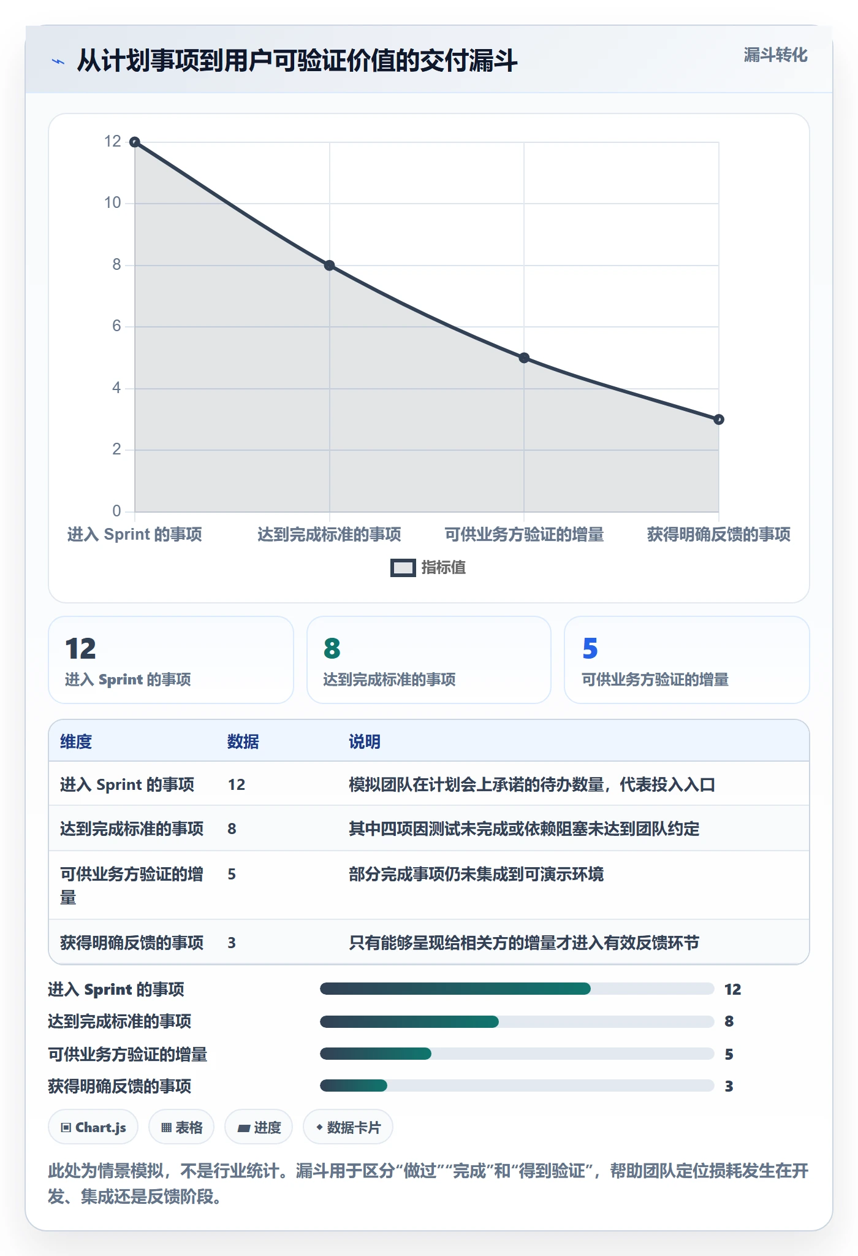858x1256 pixels.
Task: Click the 说明 column header
Action: coord(365,741)
